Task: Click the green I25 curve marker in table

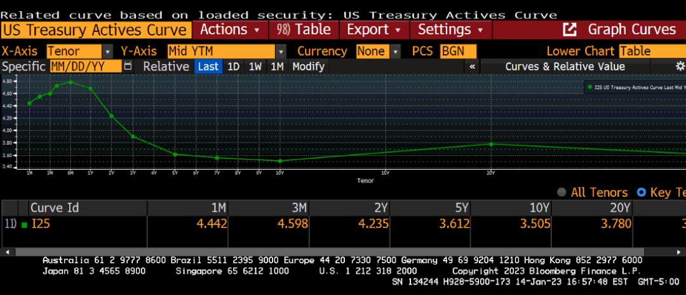Action: [x=24, y=224]
